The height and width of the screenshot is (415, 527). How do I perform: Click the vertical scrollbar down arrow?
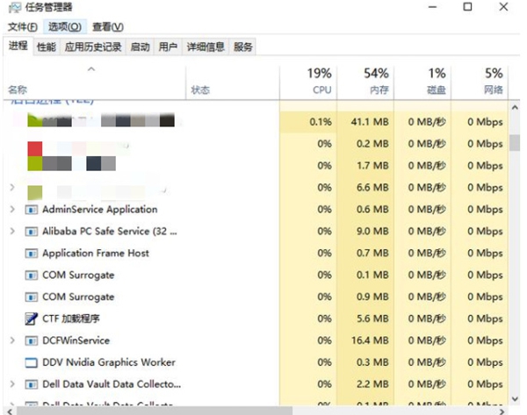(515, 399)
